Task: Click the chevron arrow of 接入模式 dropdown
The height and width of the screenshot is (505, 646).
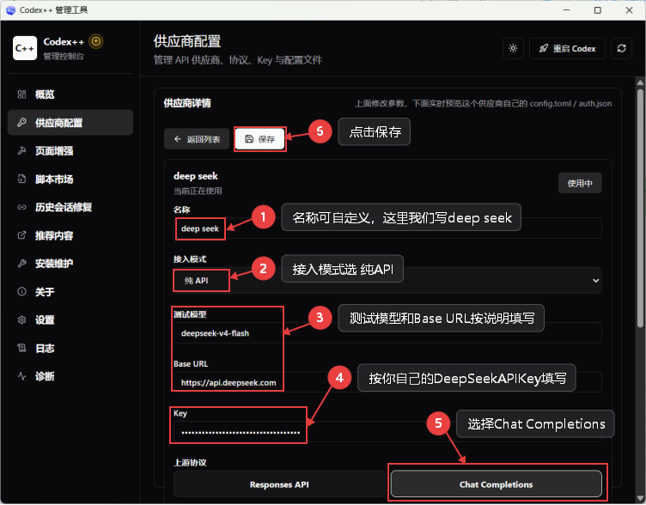Action: [x=595, y=281]
